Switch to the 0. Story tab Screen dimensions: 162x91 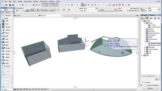click(x=25, y=16)
